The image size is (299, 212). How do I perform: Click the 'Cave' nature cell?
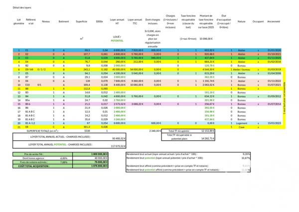242,127
